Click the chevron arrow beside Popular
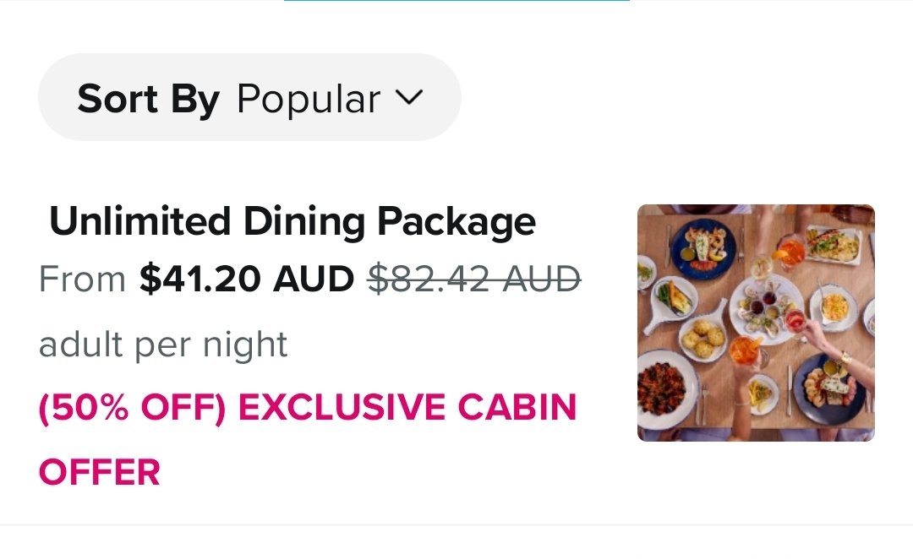 pos(408,98)
